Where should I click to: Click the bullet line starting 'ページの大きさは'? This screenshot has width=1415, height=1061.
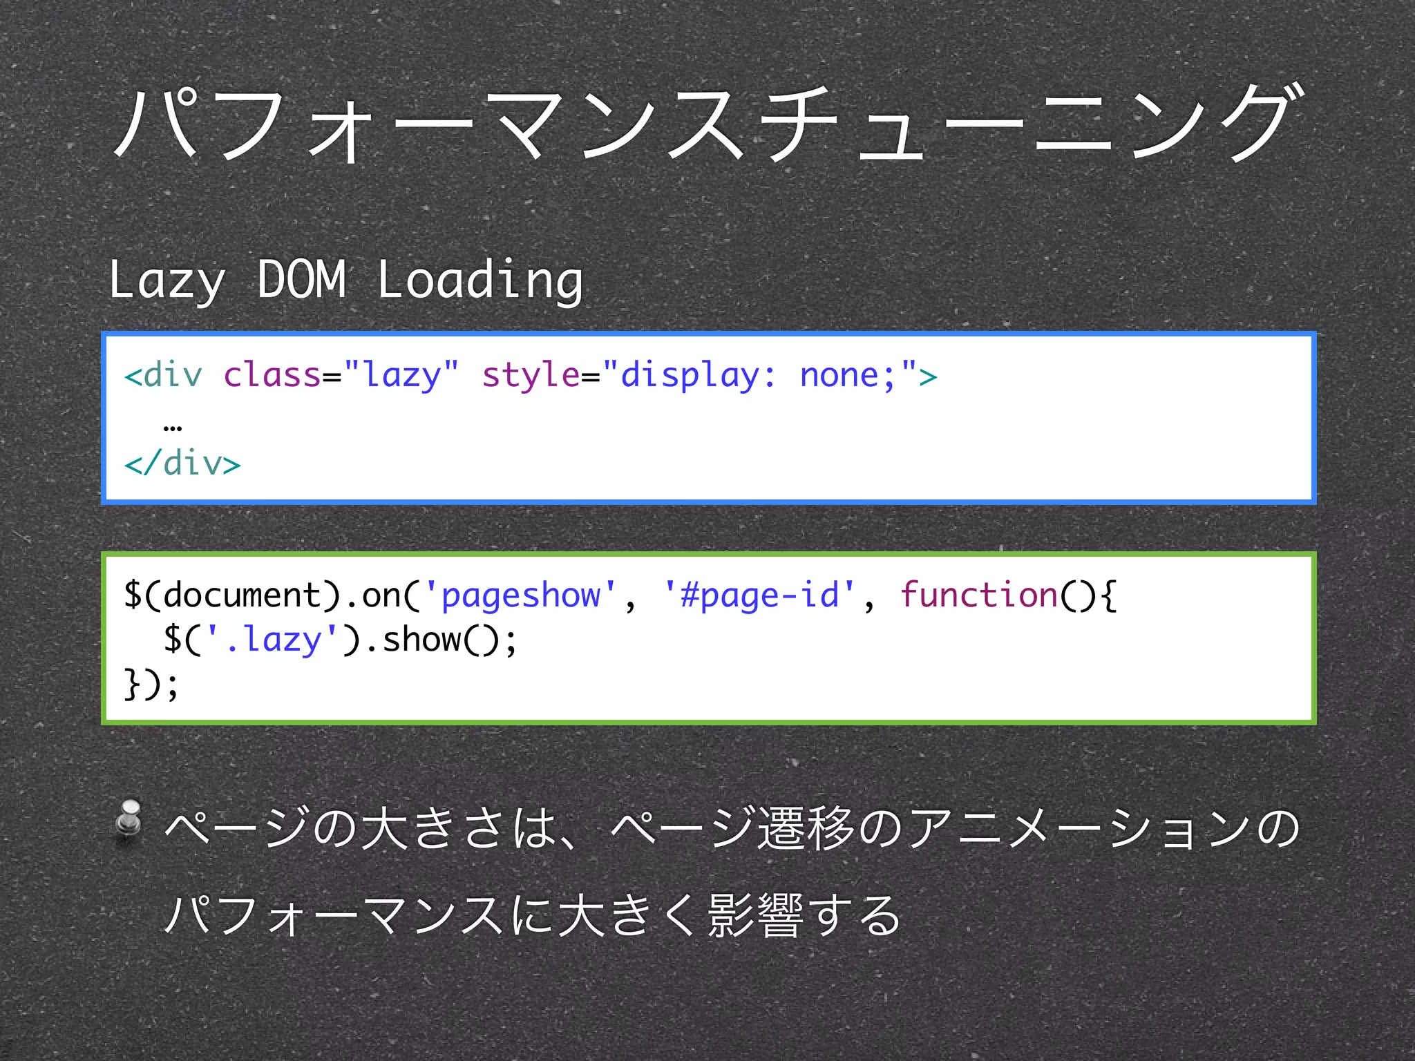click(732, 828)
